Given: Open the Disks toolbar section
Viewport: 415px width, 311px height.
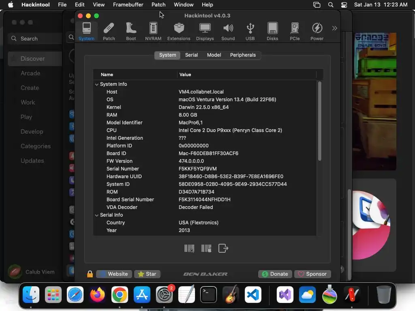Looking at the screenshot, I should pos(272,31).
